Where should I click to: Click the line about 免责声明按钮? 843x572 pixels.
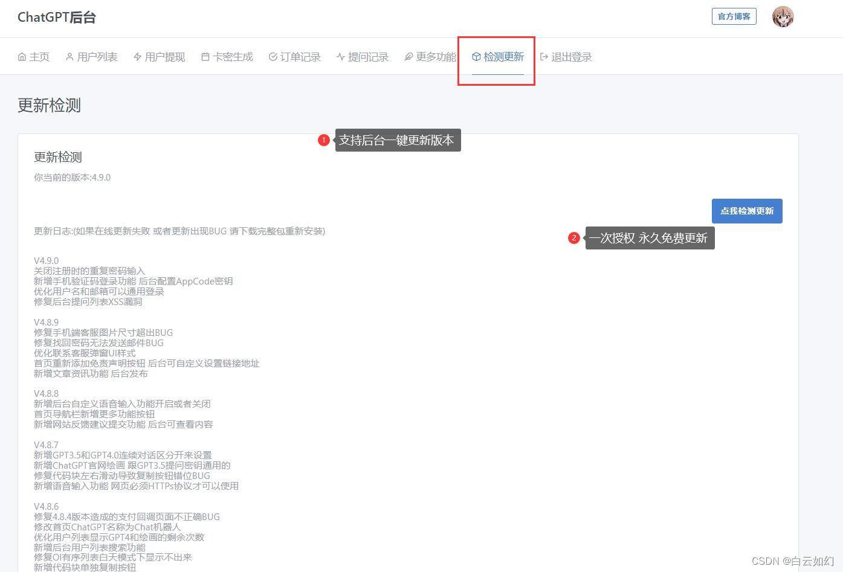click(x=147, y=364)
